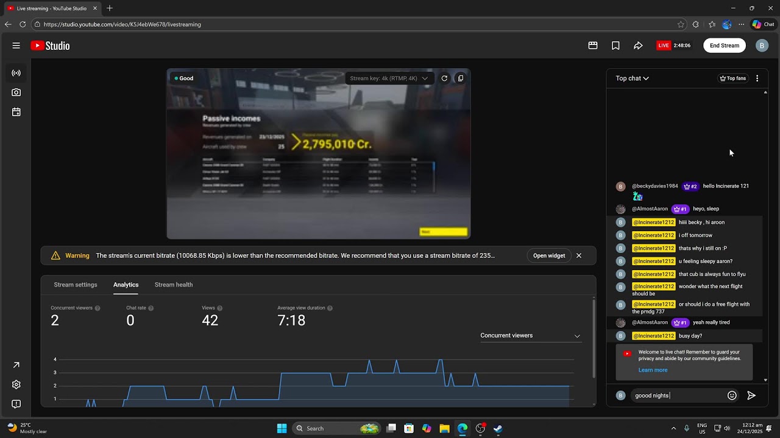Open Edge Settings and more menu
The image size is (780, 438).
[741, 24]
